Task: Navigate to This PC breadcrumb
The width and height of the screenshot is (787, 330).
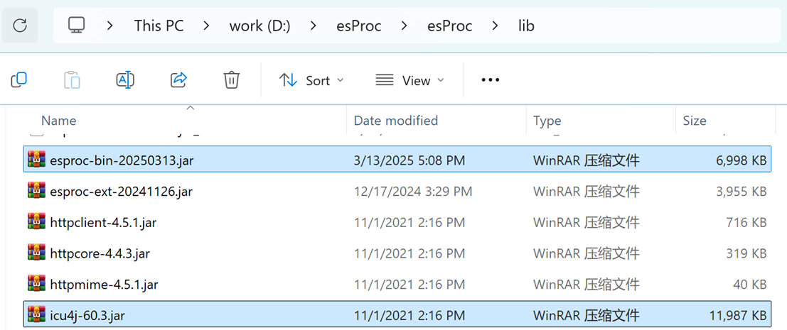Action: (x=159, y=26)
